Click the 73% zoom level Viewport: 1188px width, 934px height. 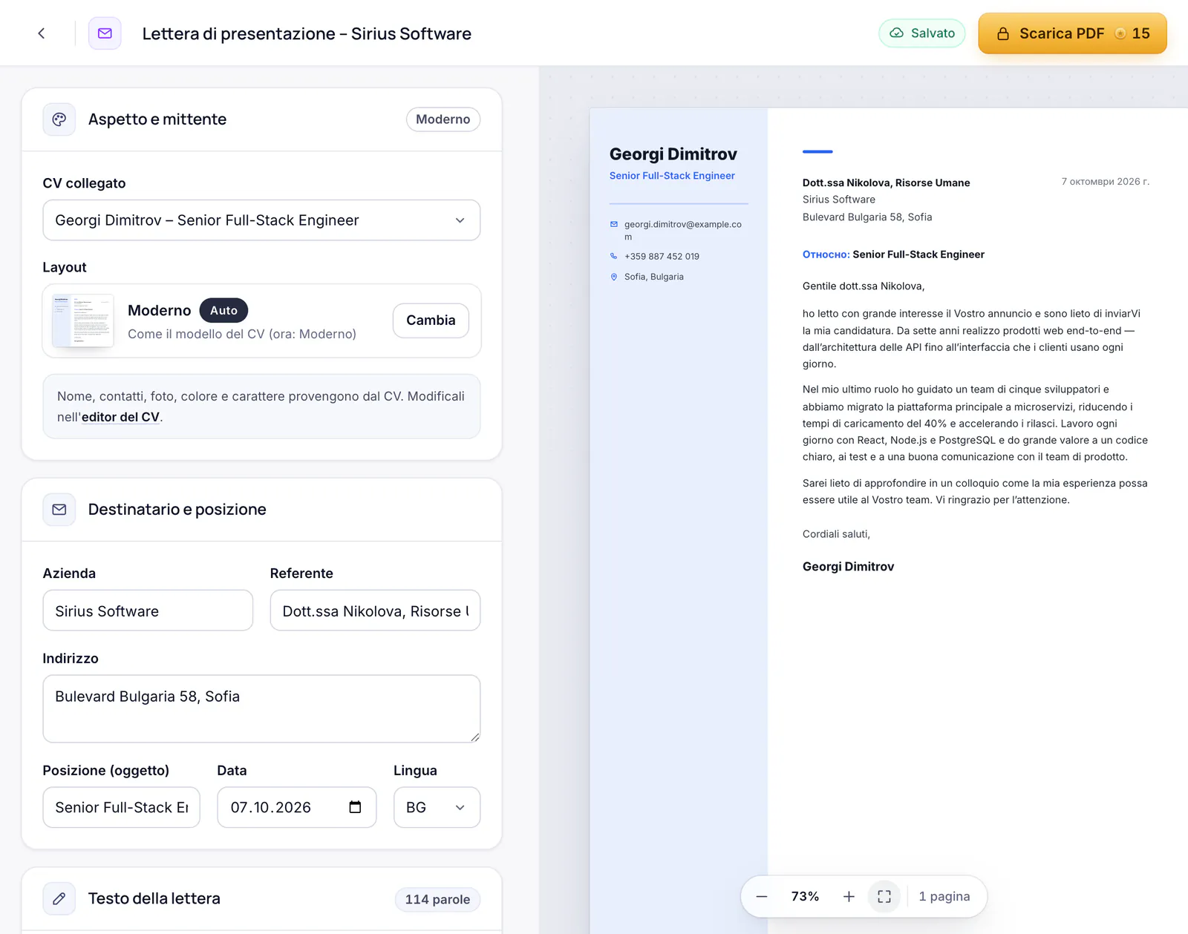click(x=805, y=896)
